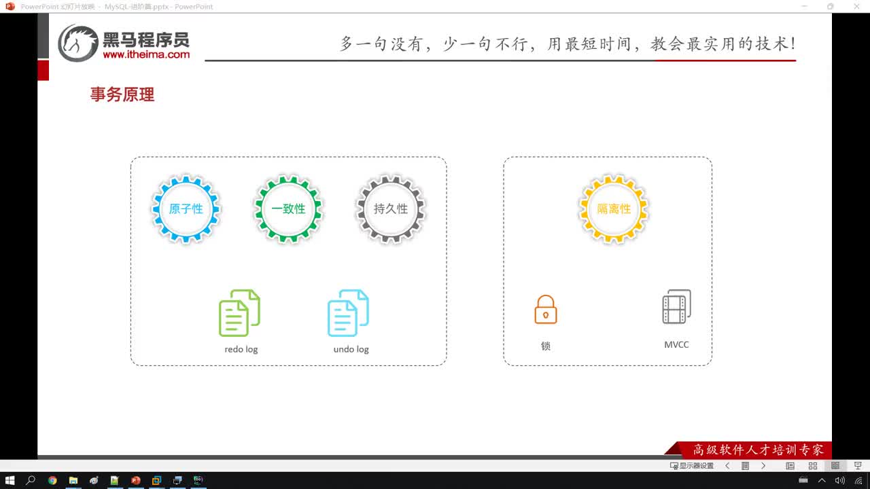The width and height of the screenshot is (870, 489).
Task: Click the www.itheima.com link text
Action: (x=146, y=54)
